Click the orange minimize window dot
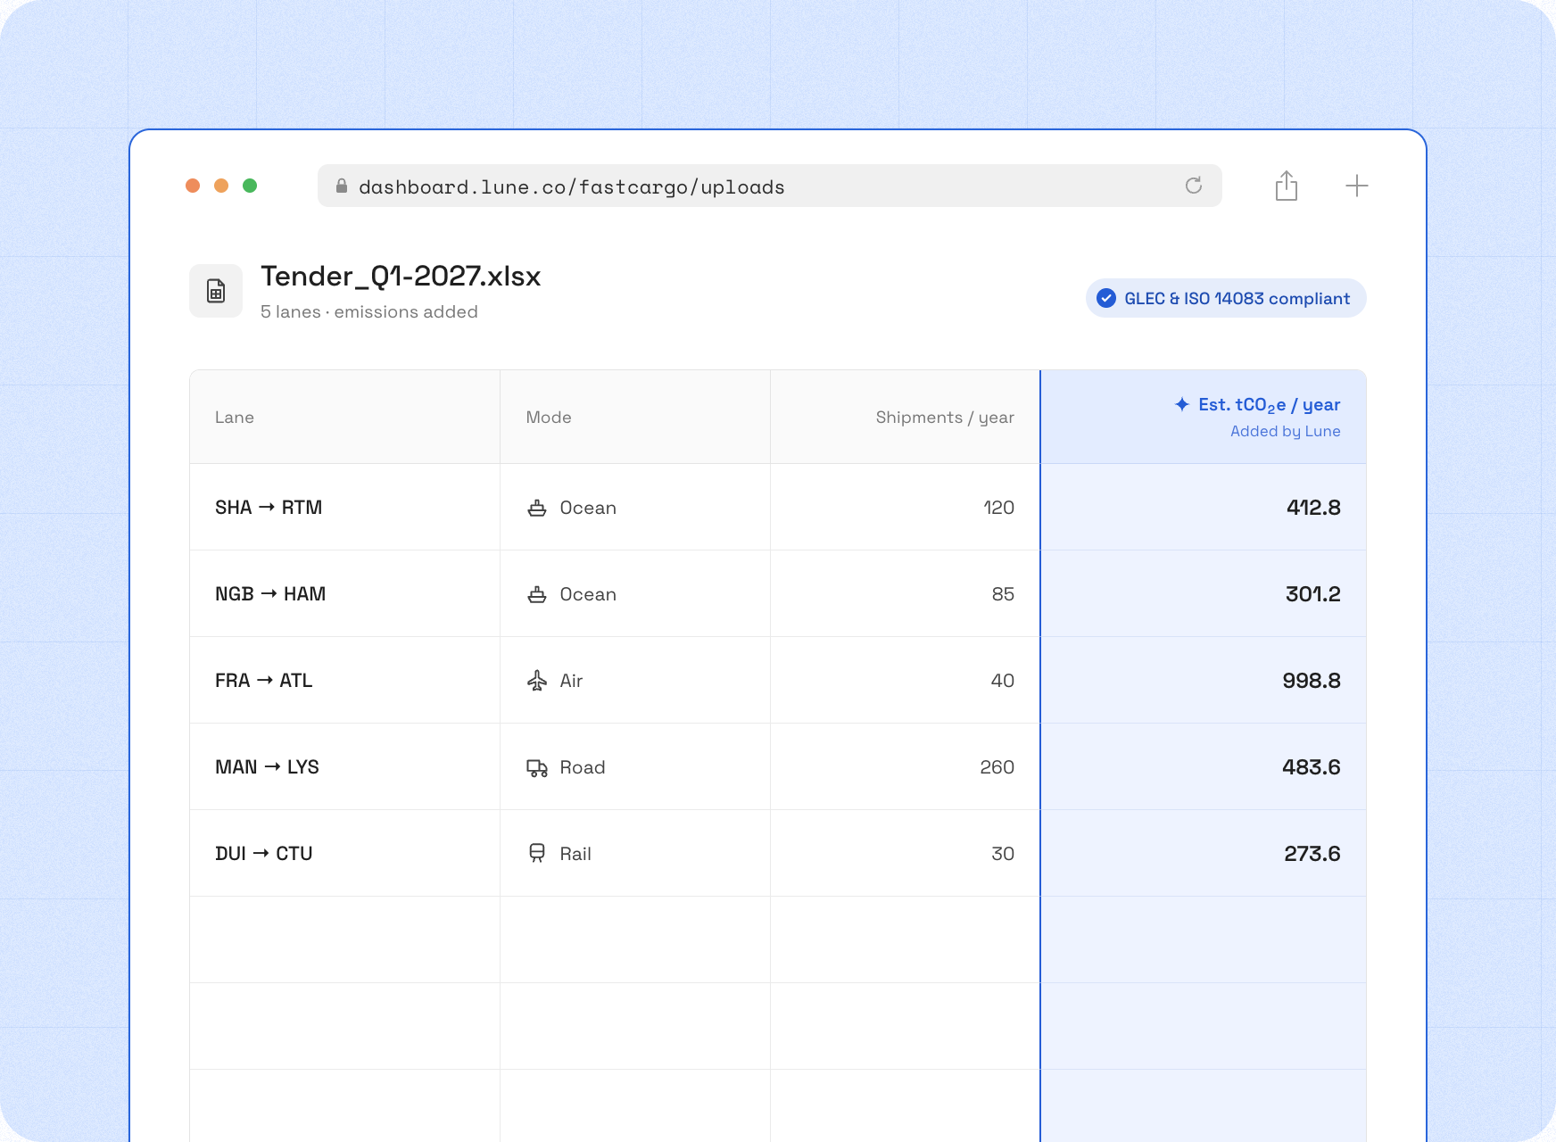 pos(221,186)
